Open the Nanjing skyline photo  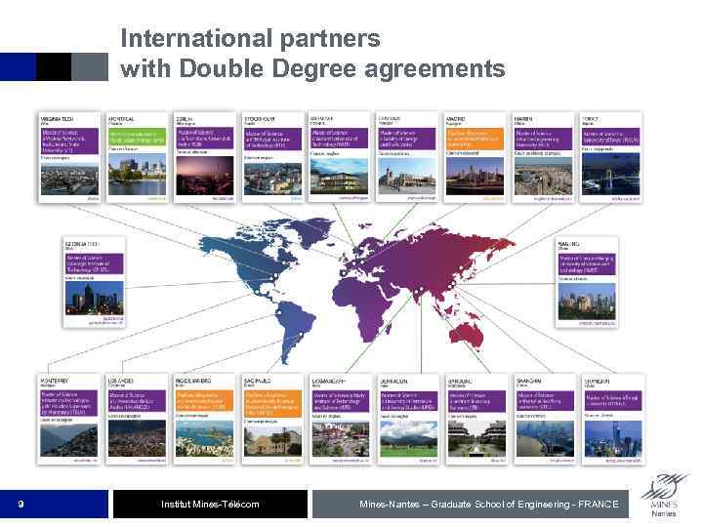tap(587, 302)
